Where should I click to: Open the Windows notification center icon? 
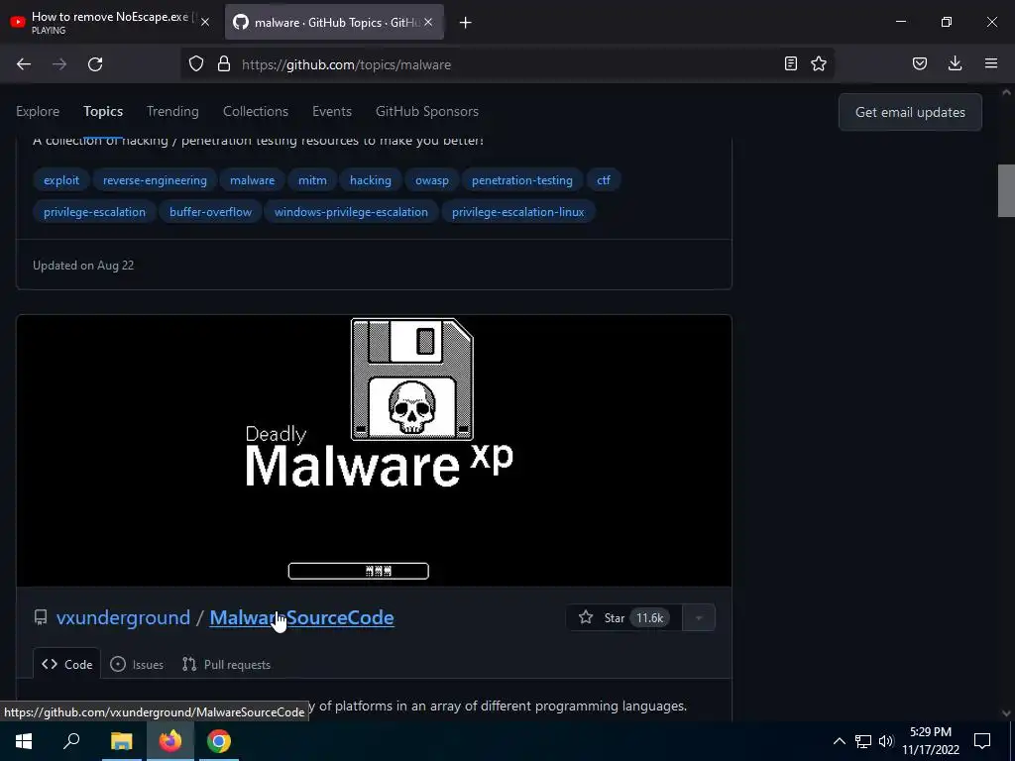click(x=982, y=741)
